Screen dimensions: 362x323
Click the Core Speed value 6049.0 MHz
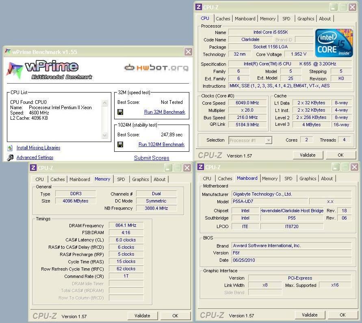[x=247, y=103]
